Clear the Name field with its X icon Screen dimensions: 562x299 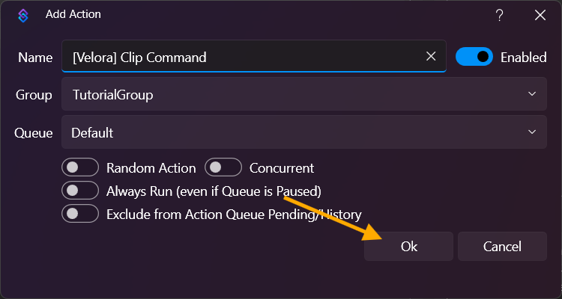click(x=431, y=56)
